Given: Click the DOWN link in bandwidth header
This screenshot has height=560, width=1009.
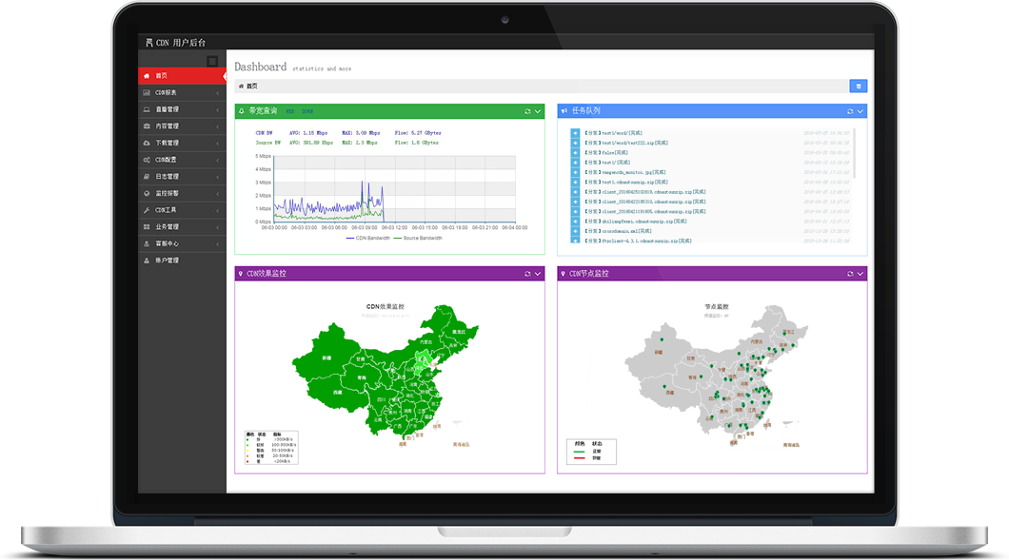Looking at the screenshot, I should click(307, 111).
